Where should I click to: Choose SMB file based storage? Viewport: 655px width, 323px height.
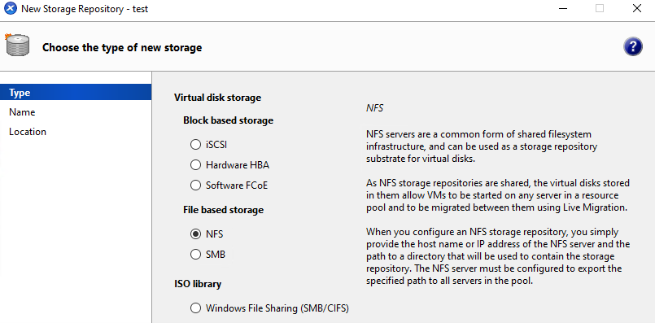point(195,254)
